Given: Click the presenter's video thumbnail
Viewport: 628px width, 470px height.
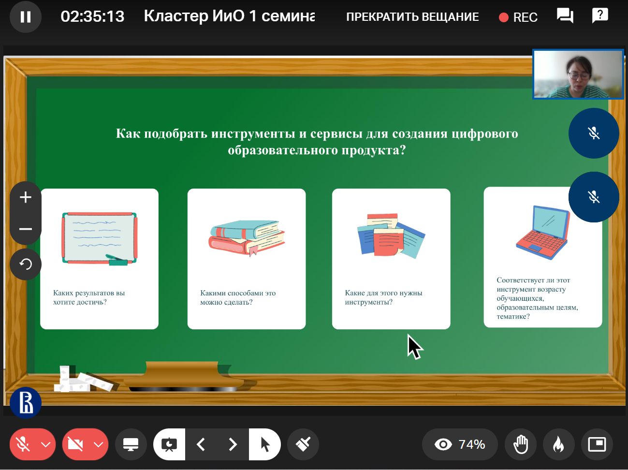Looking at the screenshot, I should tap(578, 74).
